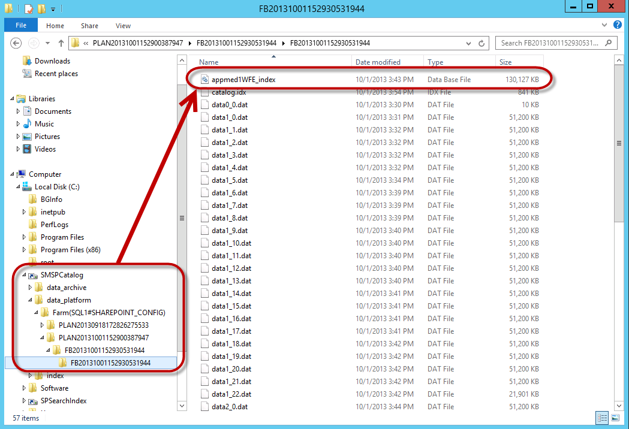
Task: Select the catalog.idx file
Action: [x=228, y=92]
